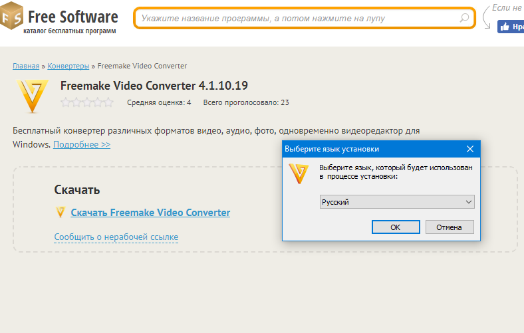Click the 'Скачать' section heading
The height and width of the screenshot is (333, 524).
(x=77, y=189)
